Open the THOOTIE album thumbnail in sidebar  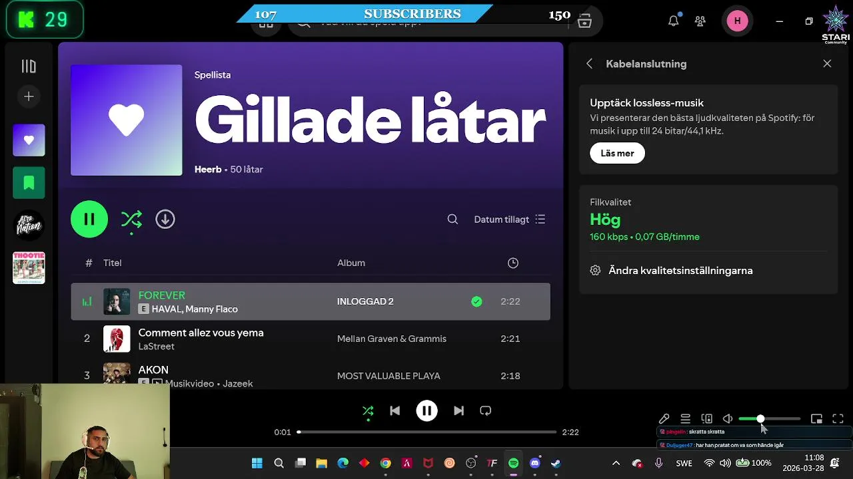(29, 268)
